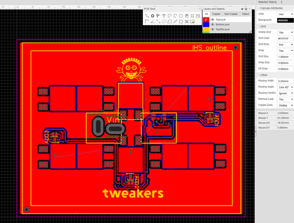Select the Pad tool in PCB Tools
The image size is (294, 223).
pyautogui.click(x=153, y=16)
